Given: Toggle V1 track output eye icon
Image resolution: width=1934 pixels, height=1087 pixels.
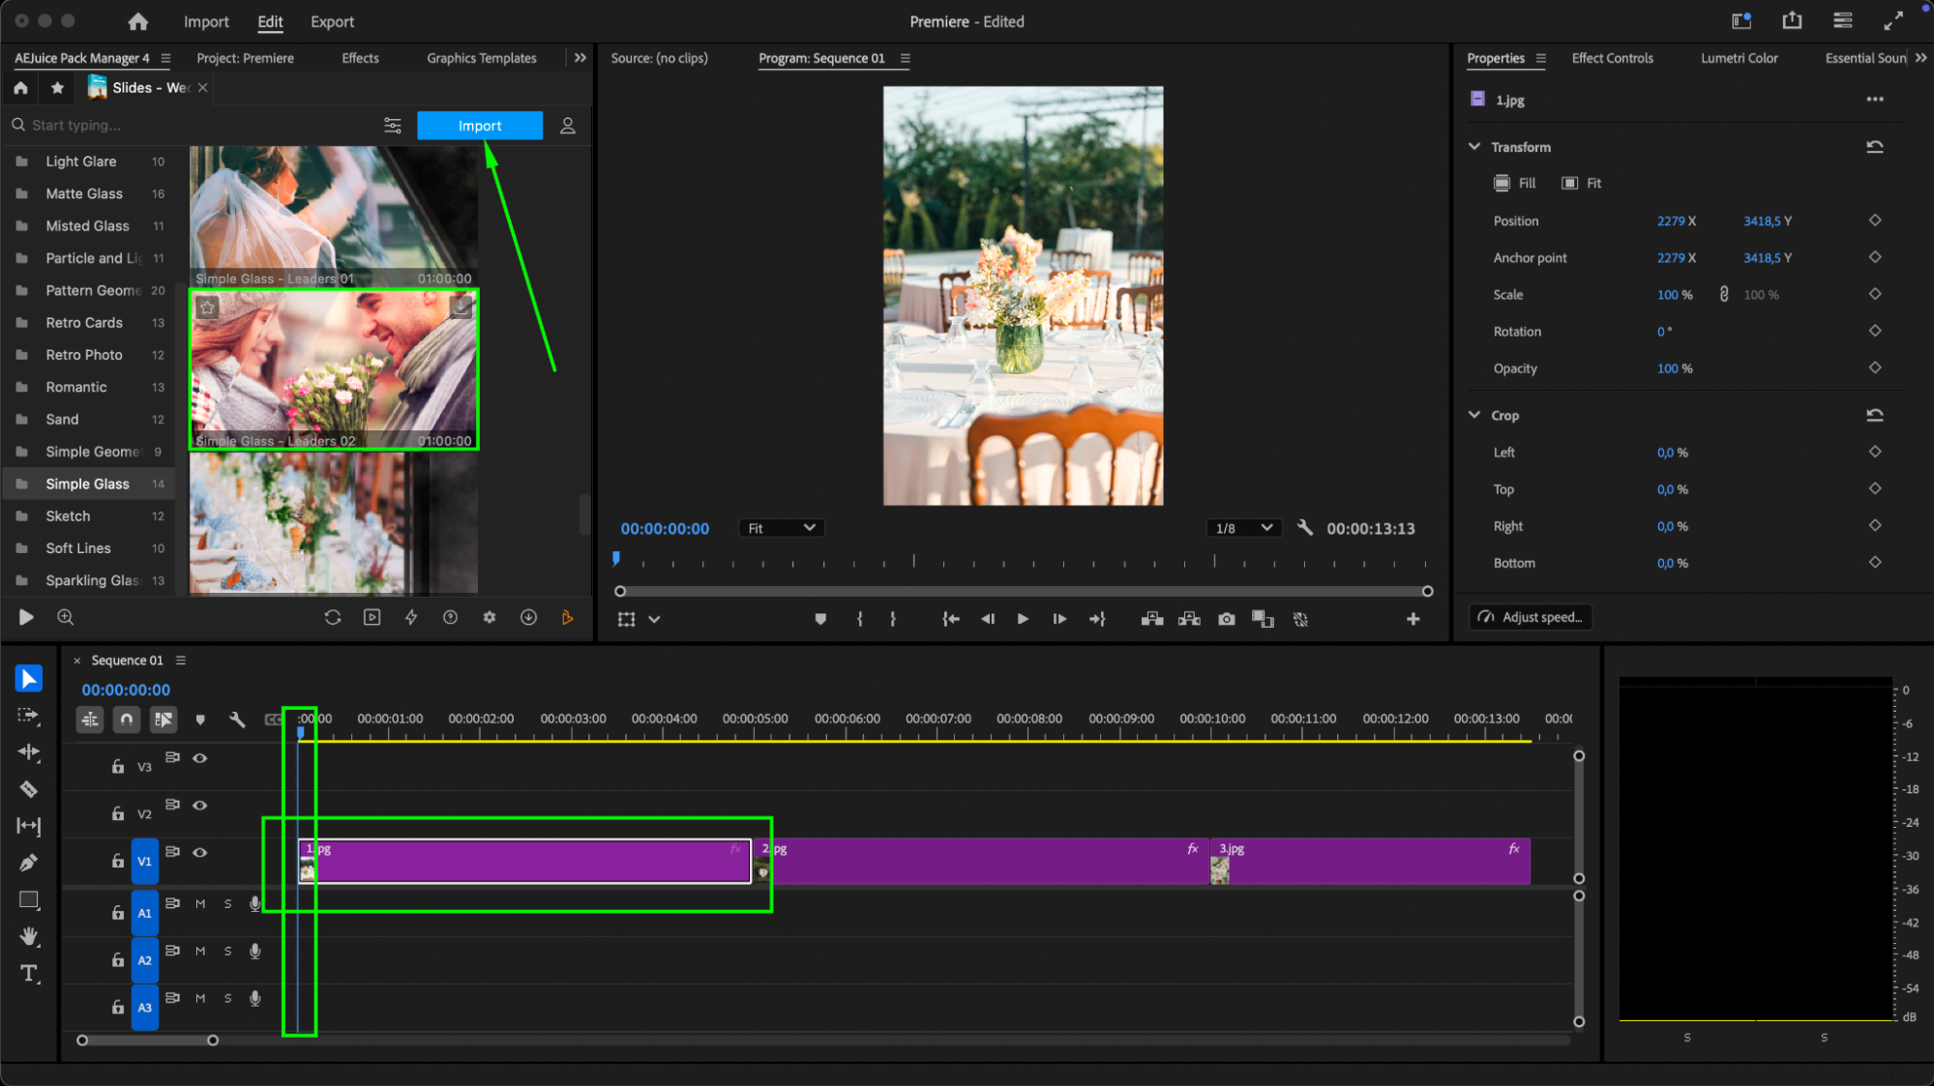Looking at the screenshot, I should pos(200,852).
